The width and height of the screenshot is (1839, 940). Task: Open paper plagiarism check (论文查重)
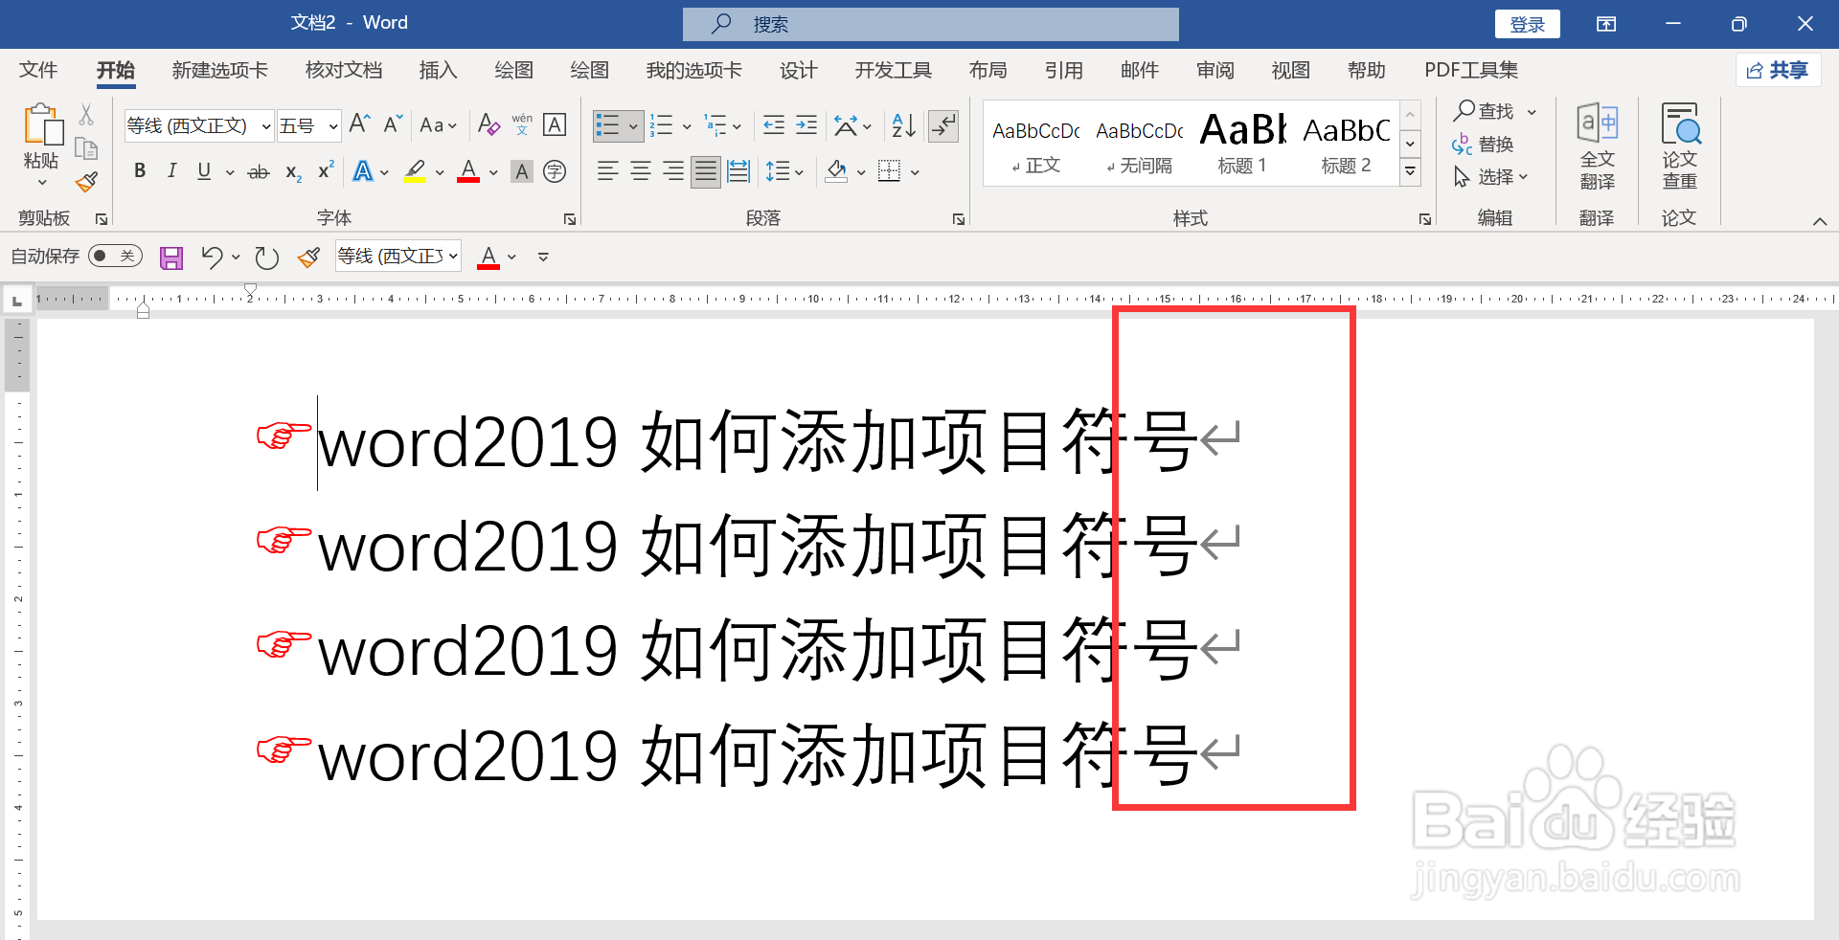(1679, 146)
